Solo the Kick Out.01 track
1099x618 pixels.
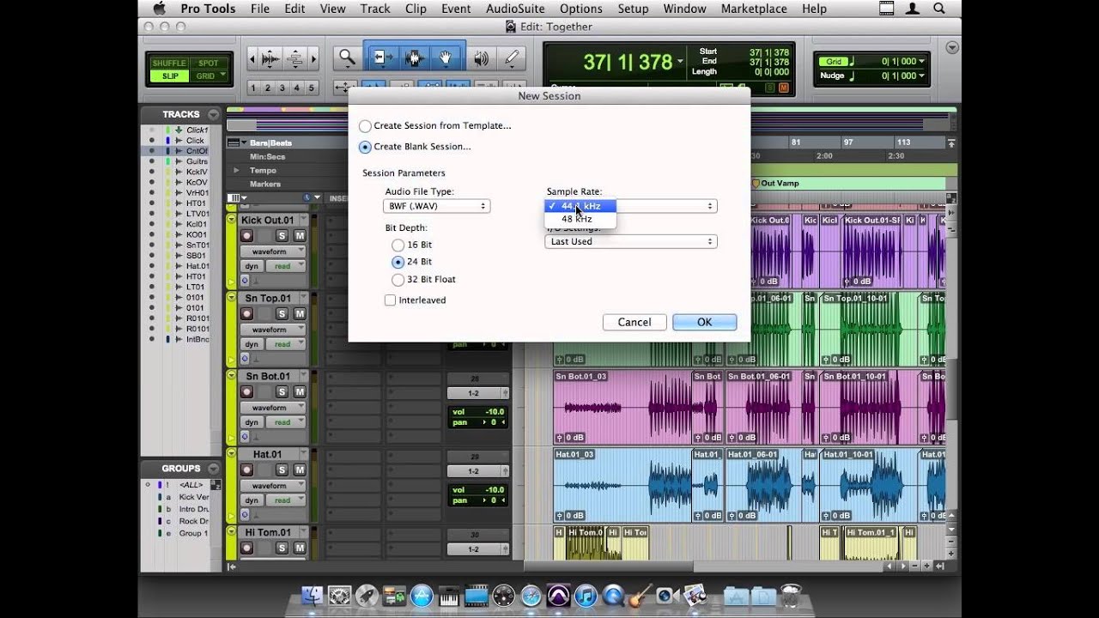pos(282,236)
